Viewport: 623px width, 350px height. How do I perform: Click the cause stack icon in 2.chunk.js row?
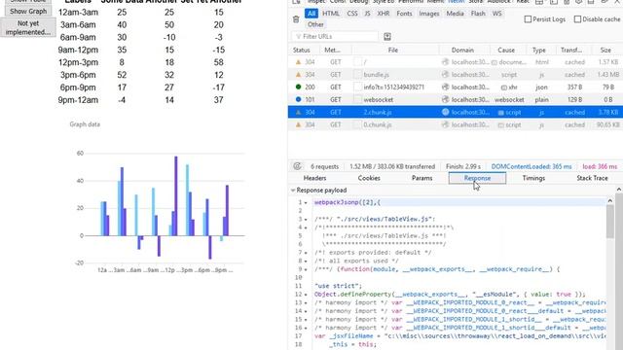click(x=501, y=113)
